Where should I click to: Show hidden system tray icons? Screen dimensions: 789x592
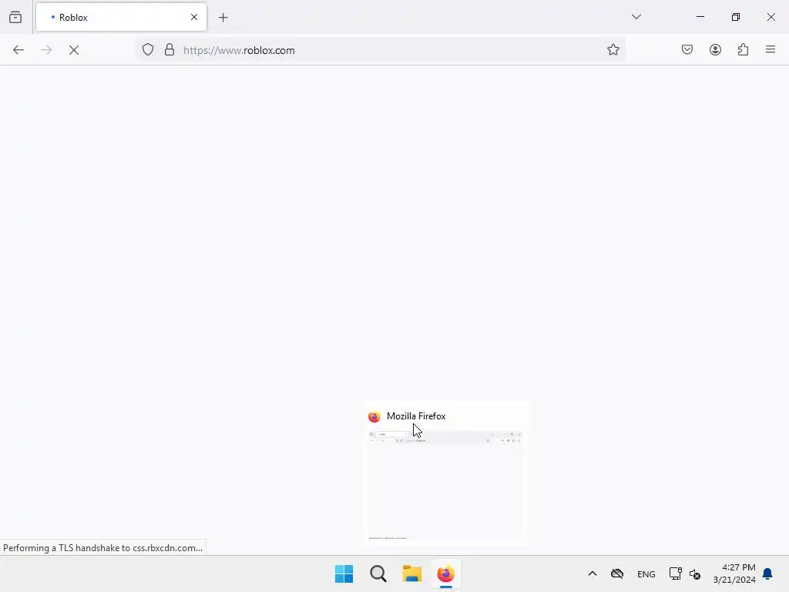point(593,573)
